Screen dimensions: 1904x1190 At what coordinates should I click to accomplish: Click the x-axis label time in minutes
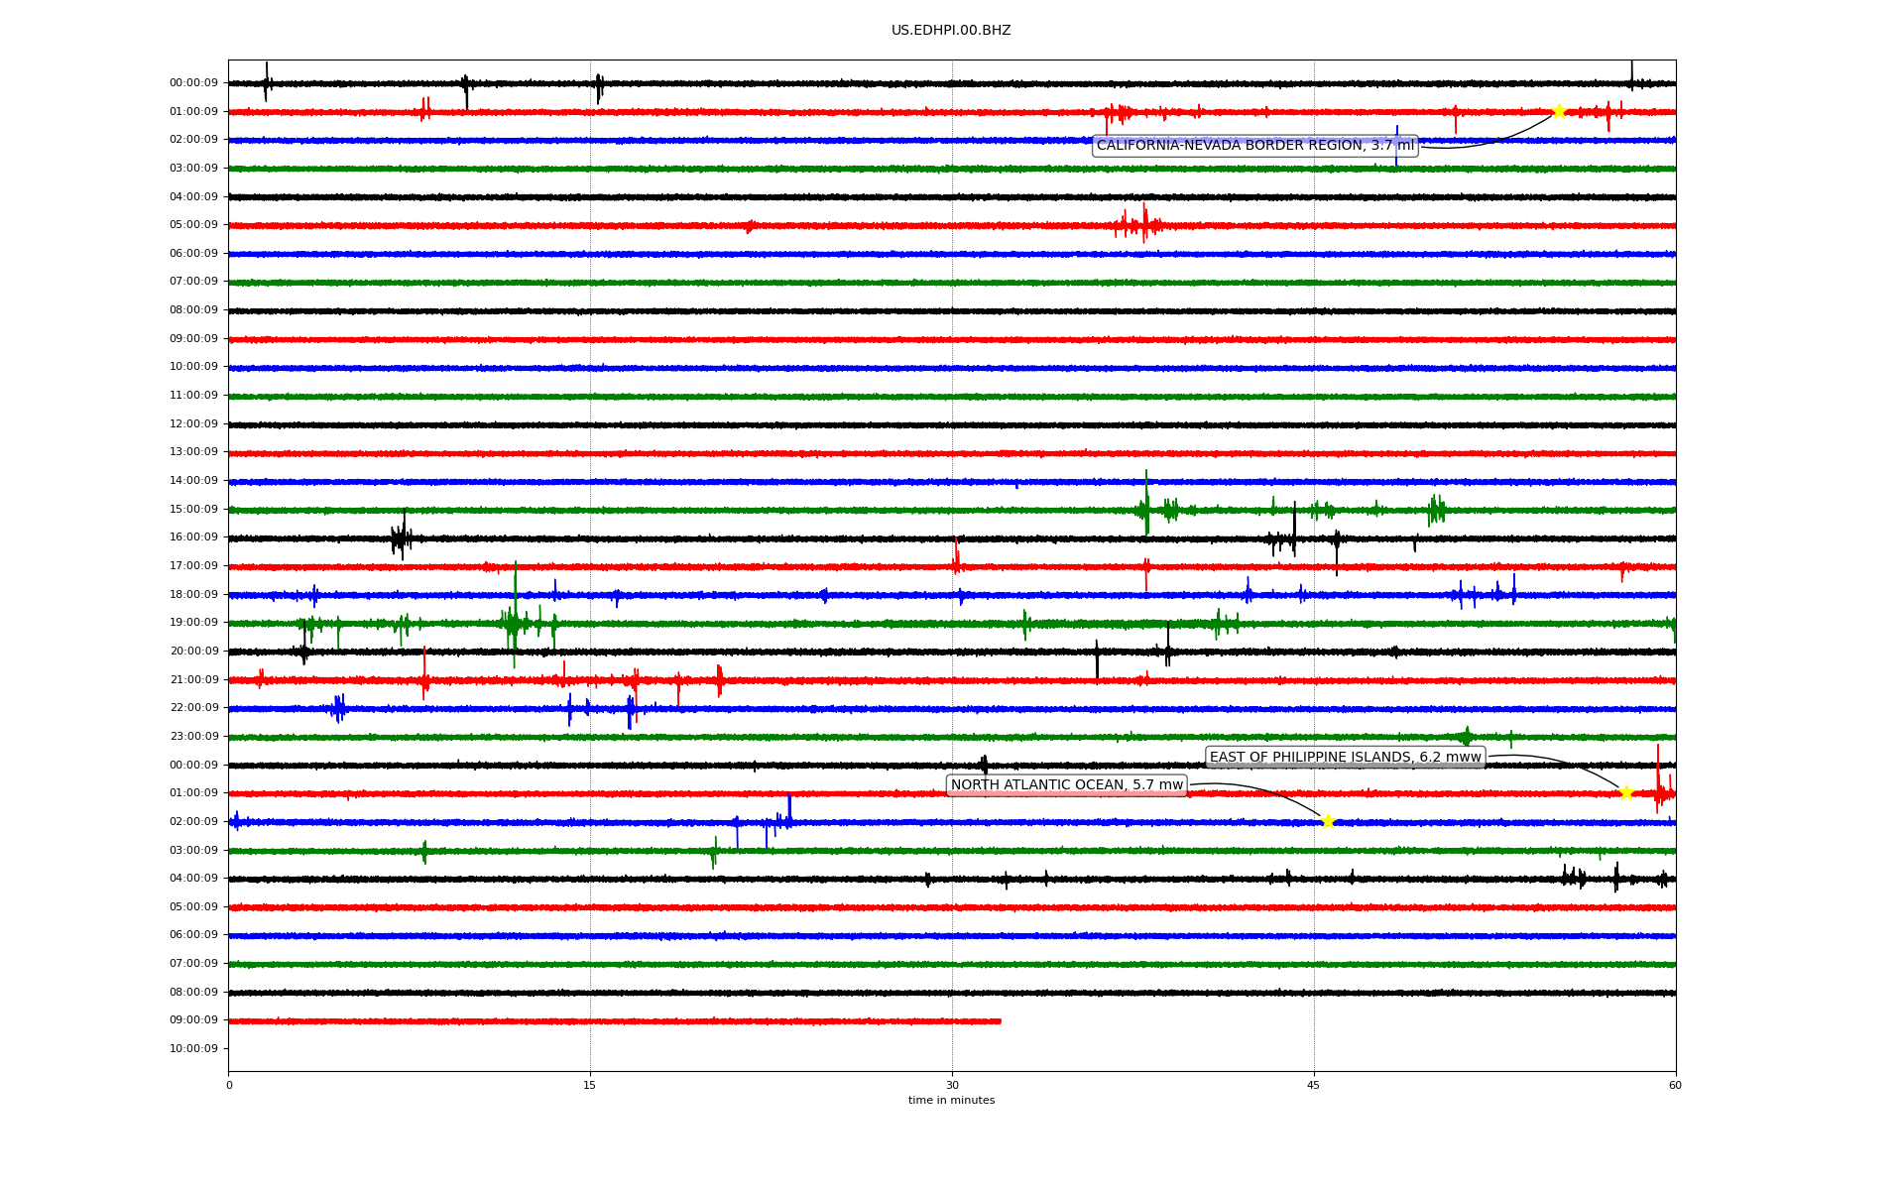click(x=951, y=1101)
